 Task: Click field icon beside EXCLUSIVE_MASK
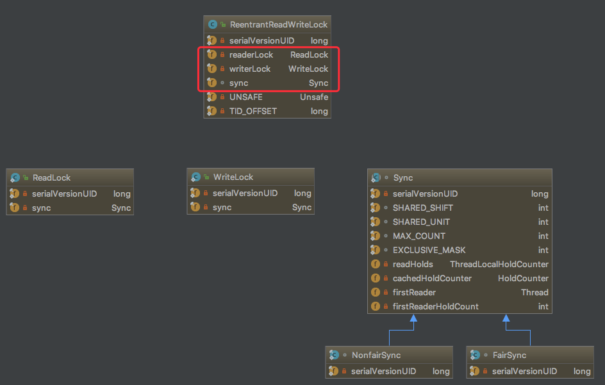click(x=376, y=250)
